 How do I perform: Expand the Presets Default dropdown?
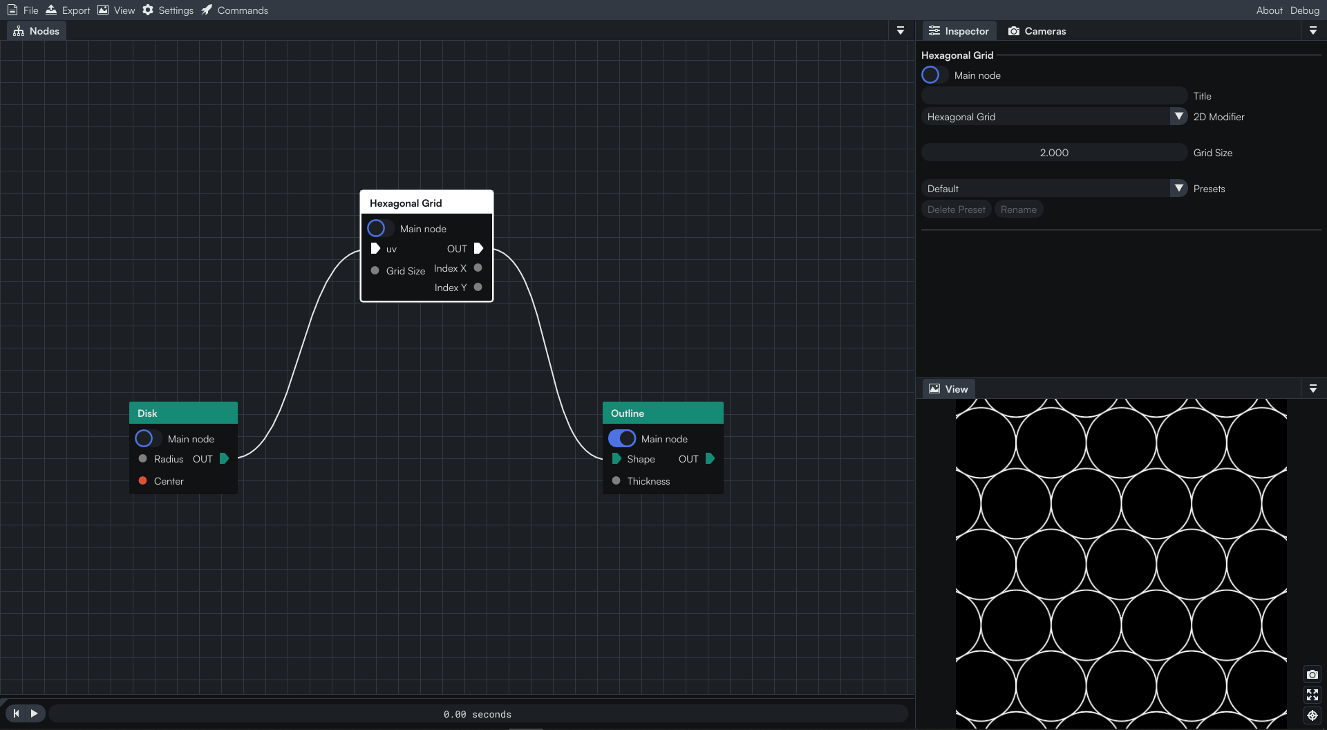point(1179,188)
